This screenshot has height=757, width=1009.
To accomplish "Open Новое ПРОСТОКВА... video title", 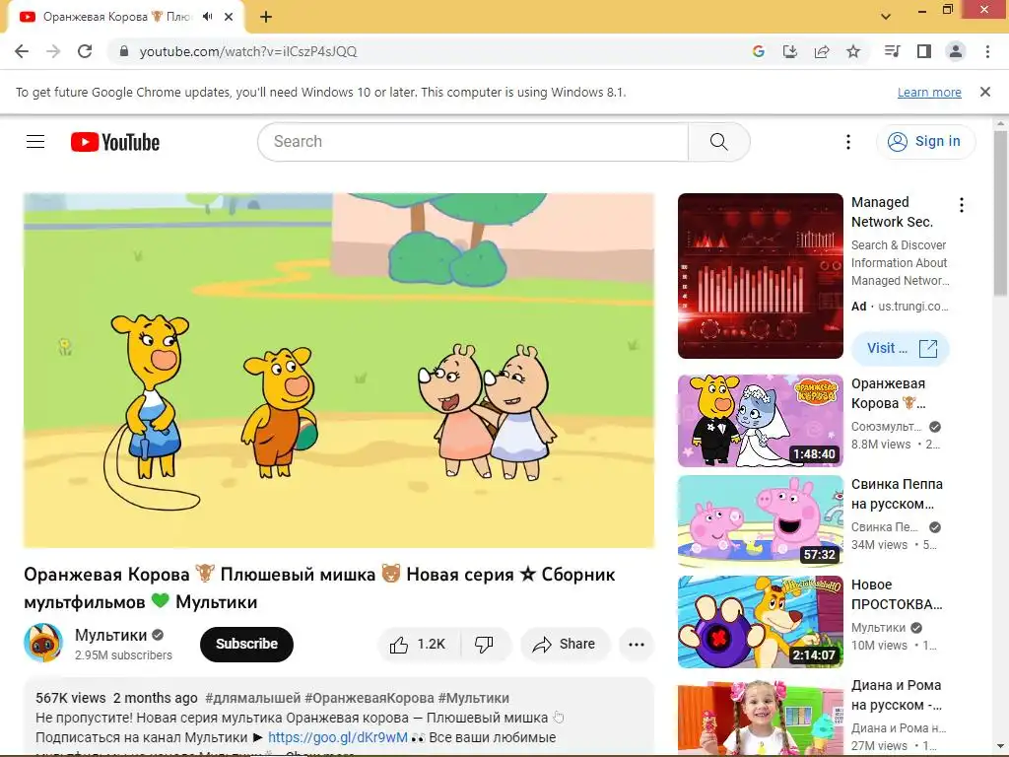I will pos(897,594).
